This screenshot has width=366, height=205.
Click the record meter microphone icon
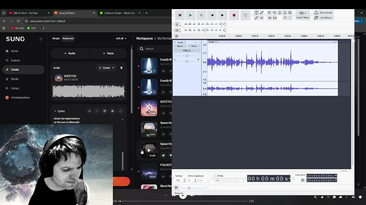[x=177, y=24]
